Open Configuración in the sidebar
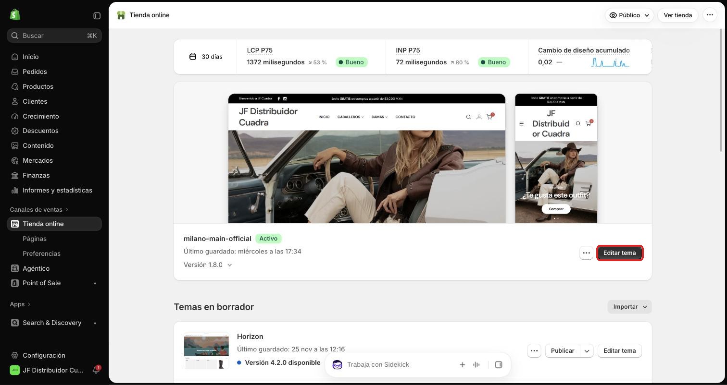 [x=54, y=355]
